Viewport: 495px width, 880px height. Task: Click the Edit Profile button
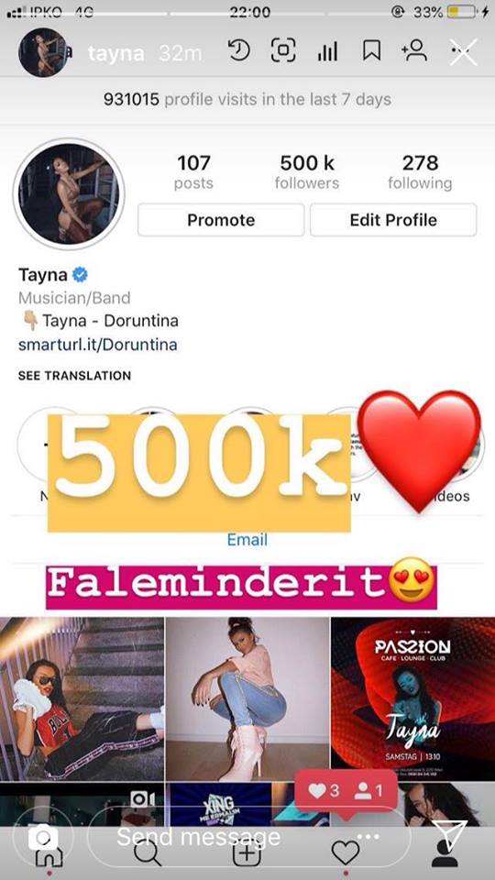393,220
